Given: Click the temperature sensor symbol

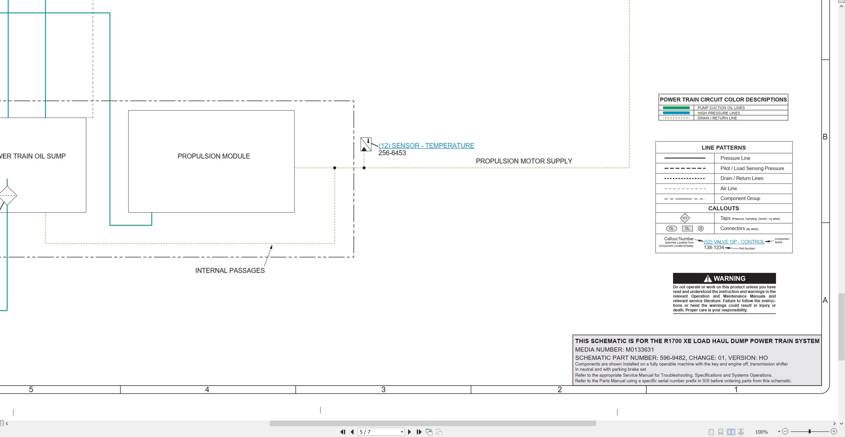Looking at the screenshot, I should [366, 144].
